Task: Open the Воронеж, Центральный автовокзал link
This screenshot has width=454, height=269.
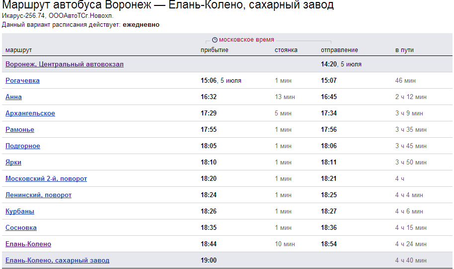Action: (x=65, y=64)
